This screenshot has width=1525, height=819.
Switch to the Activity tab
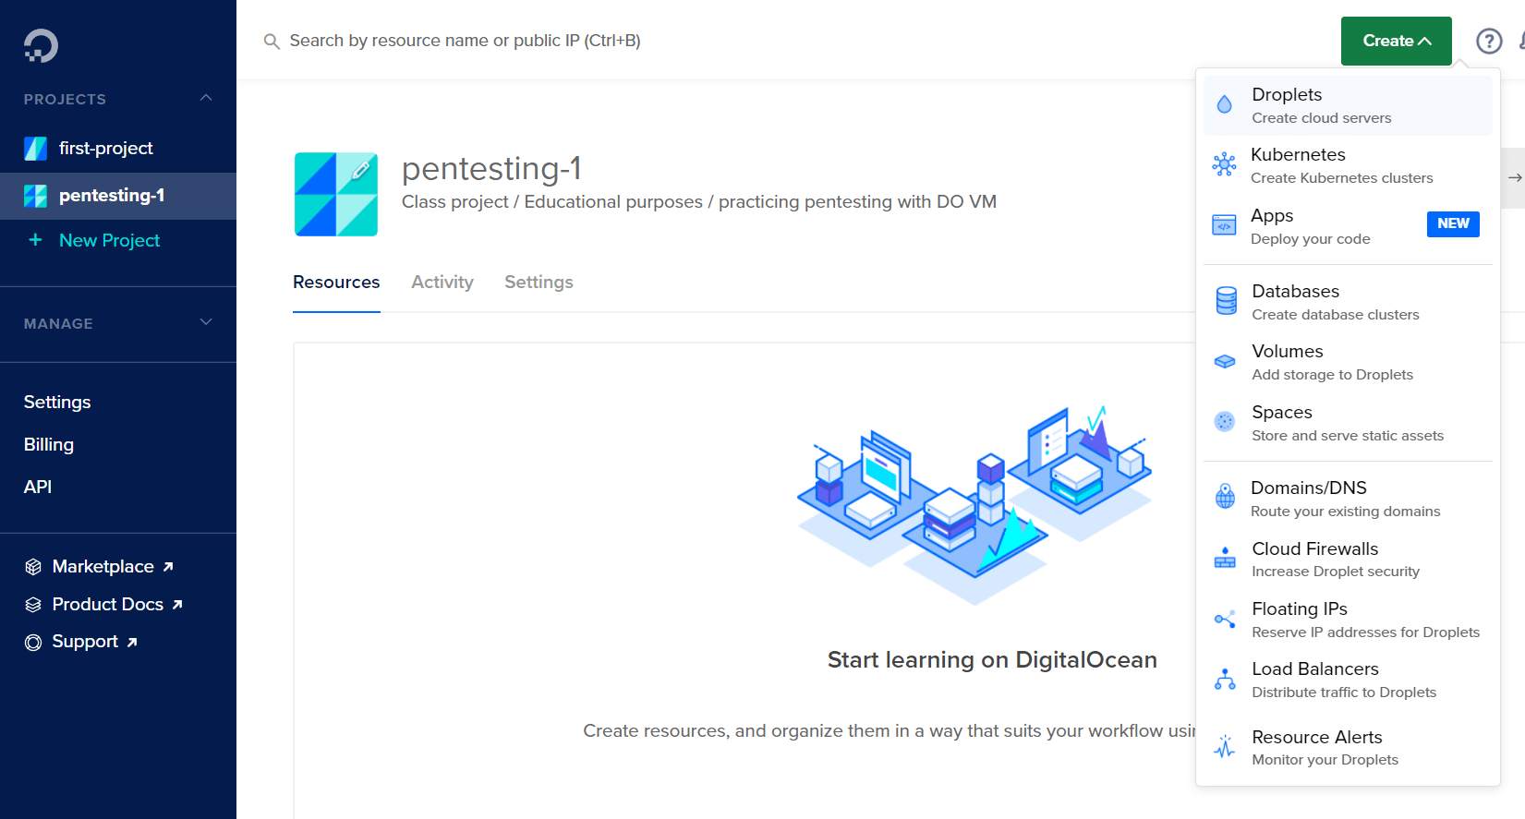442,283
